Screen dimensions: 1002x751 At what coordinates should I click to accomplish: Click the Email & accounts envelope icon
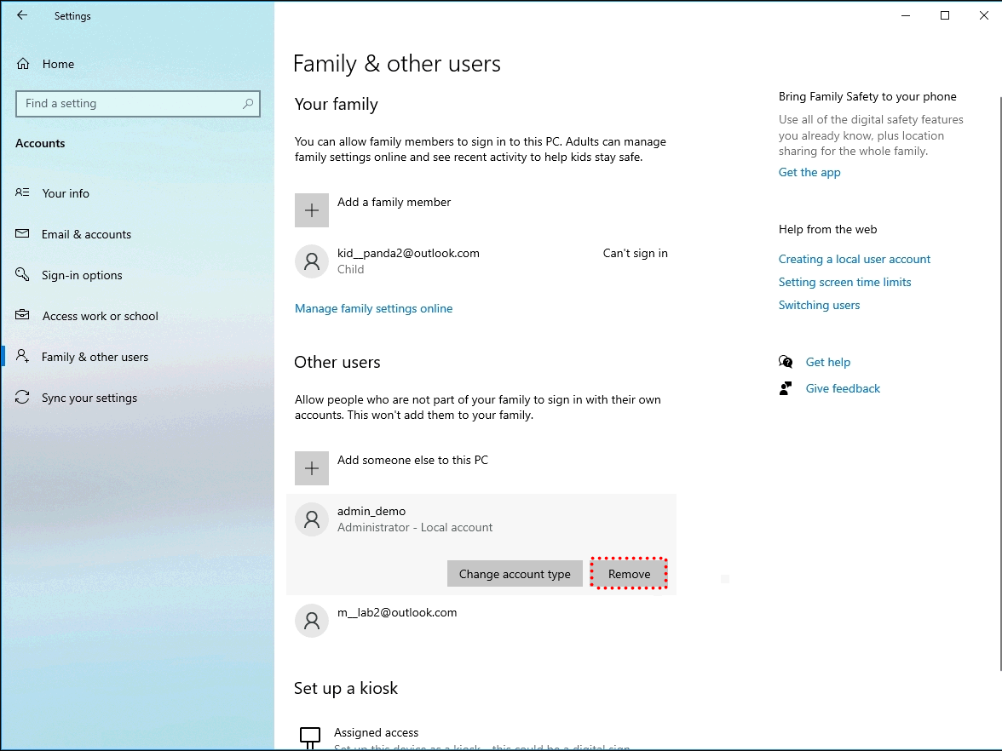tap(23, 234)
